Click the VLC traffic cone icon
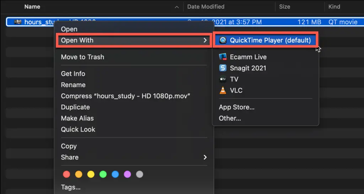364x194 pixels. pyautogui.click(x=223, y=90)
